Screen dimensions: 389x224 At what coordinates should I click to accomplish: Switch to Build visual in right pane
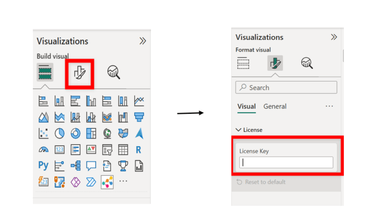pyautogui.click(x=243, y=63)
